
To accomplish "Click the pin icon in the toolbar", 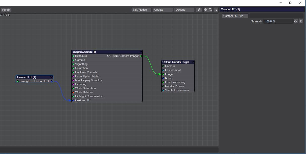I will [x=199, y=10].
